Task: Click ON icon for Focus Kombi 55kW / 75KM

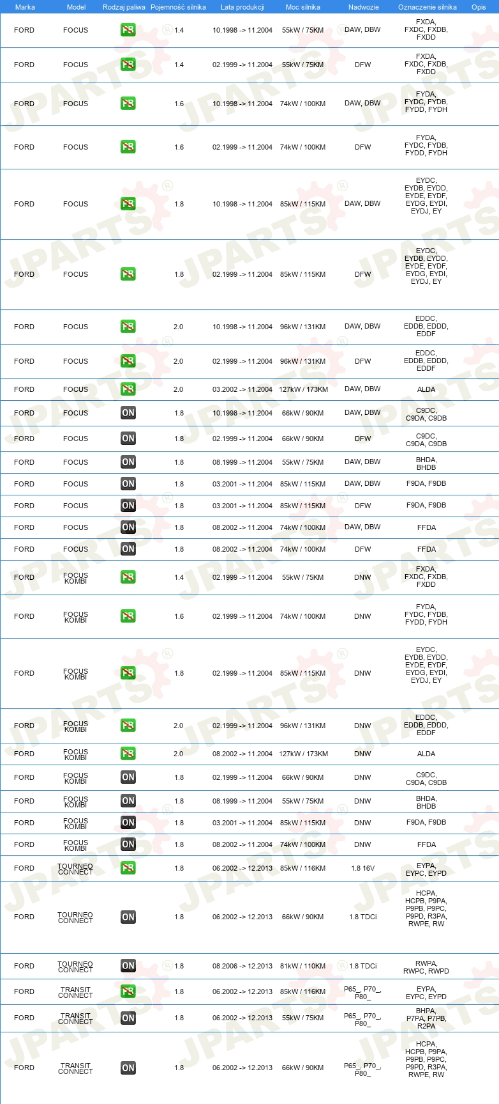Action: click(128, 801)
